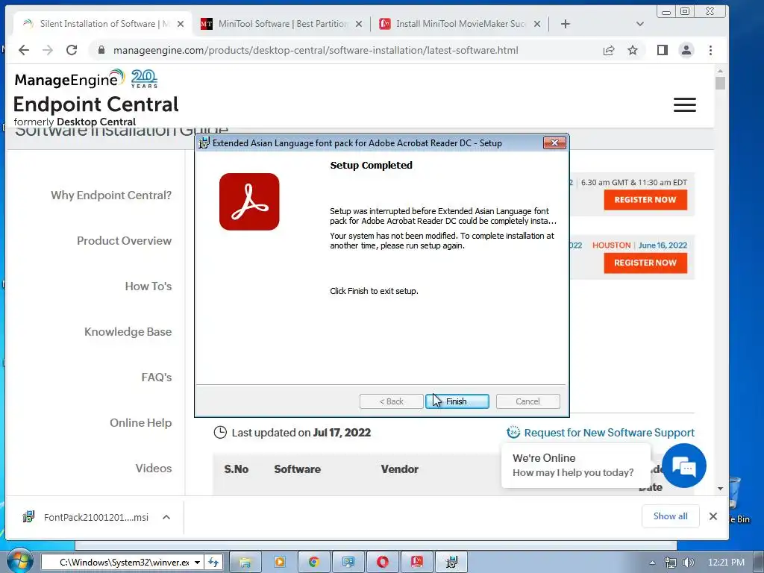Click the scrollbar down arrow
This screenshot has width=764, height=573.
coord(720,488)
